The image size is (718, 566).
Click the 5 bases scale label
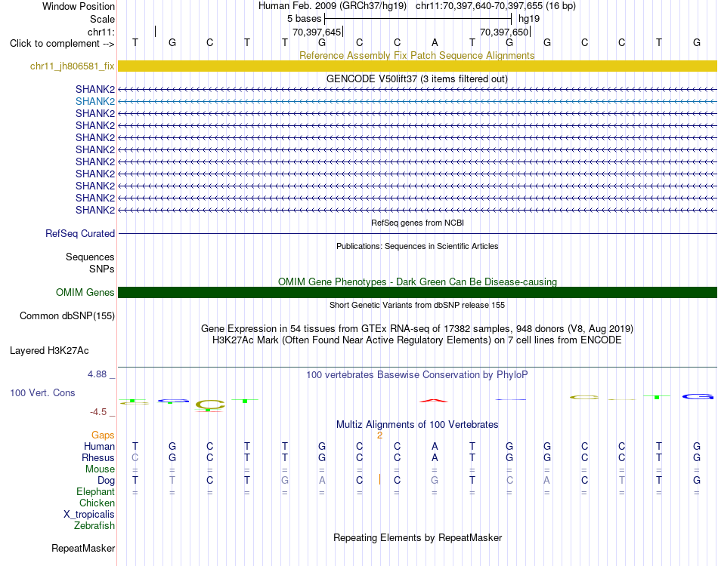tap(304, 19)
